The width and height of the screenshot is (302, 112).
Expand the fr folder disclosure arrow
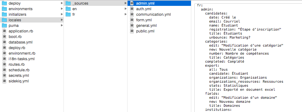126,14
